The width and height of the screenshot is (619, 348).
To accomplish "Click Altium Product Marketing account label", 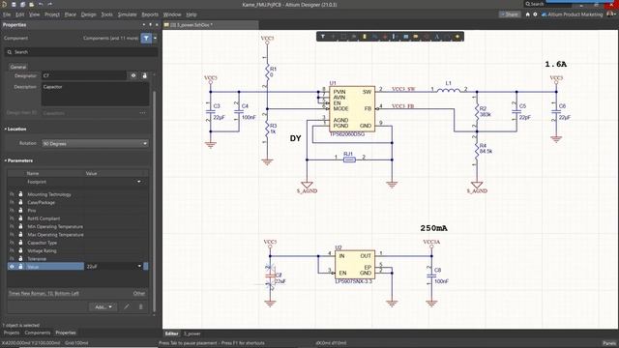I will coord(575,14).
